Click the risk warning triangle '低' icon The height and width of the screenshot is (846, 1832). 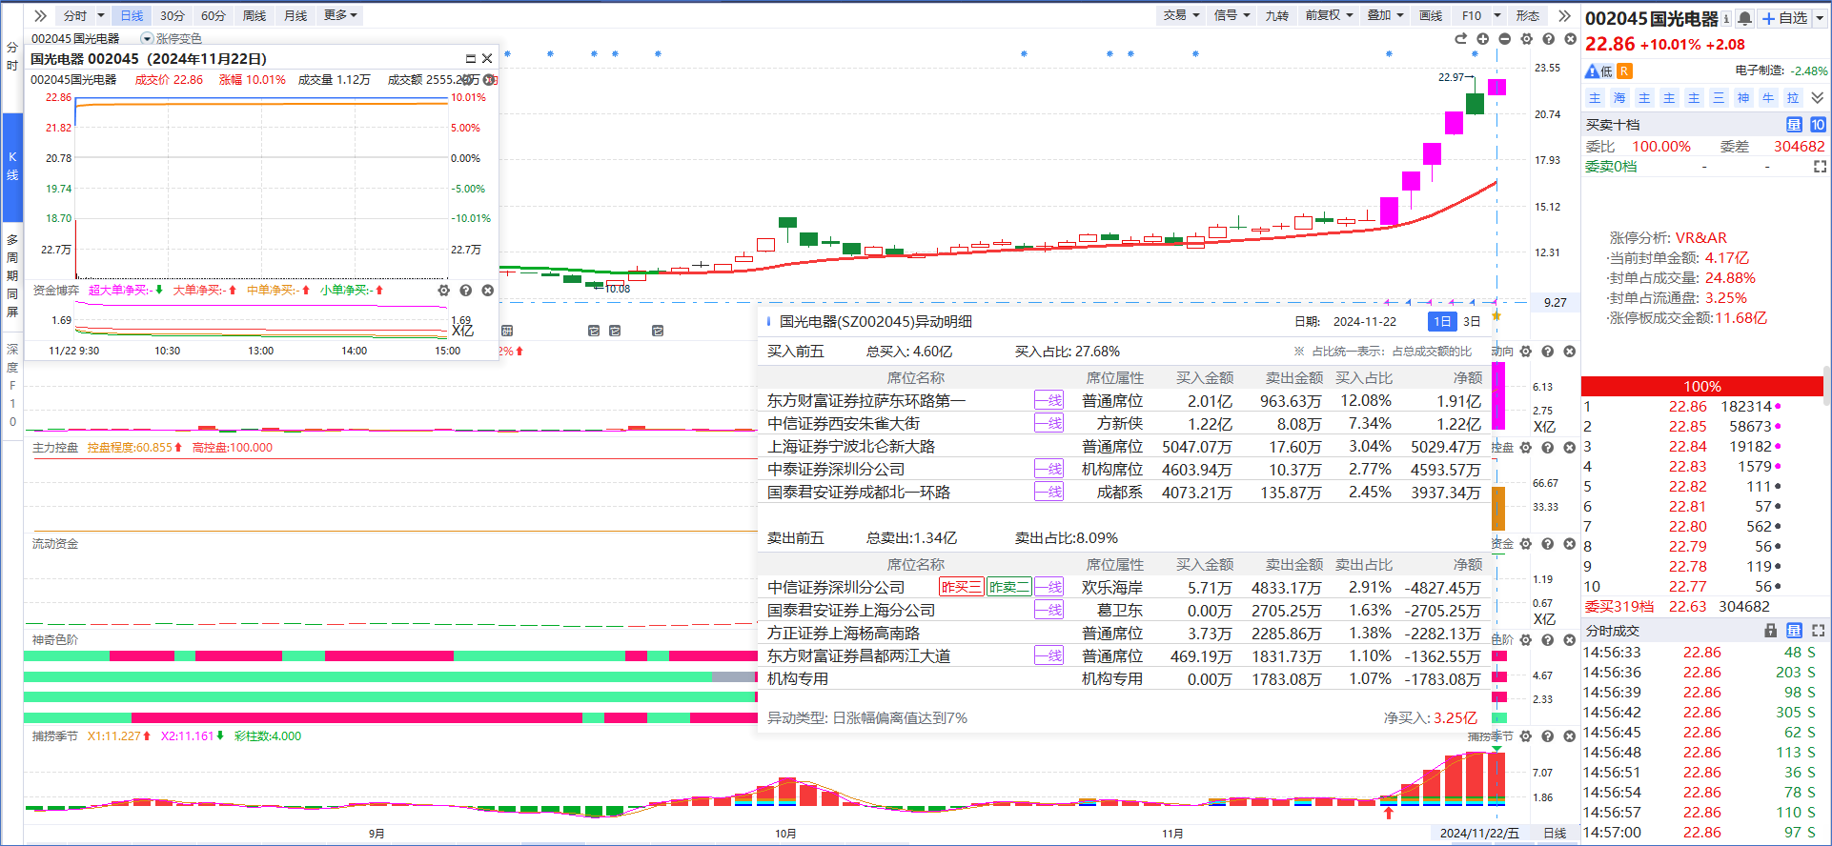[x=1598, y=71]
